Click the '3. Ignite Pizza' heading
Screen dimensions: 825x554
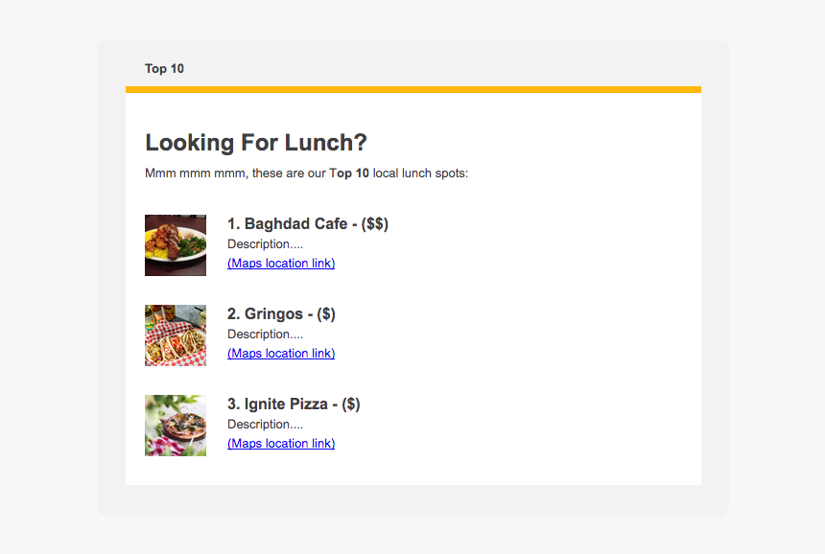(277, 404)
